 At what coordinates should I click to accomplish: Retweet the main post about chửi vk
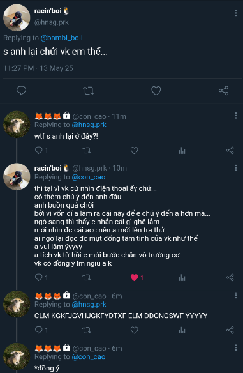pos(89,91)
